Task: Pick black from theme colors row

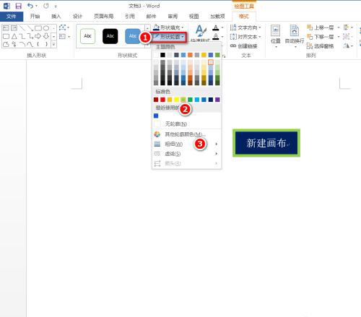Action: (x=162, y=55)
